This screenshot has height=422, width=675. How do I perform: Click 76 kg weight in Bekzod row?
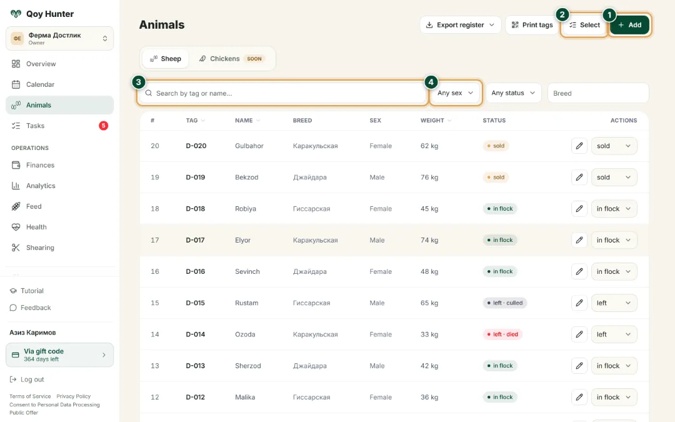pos(429,178)
